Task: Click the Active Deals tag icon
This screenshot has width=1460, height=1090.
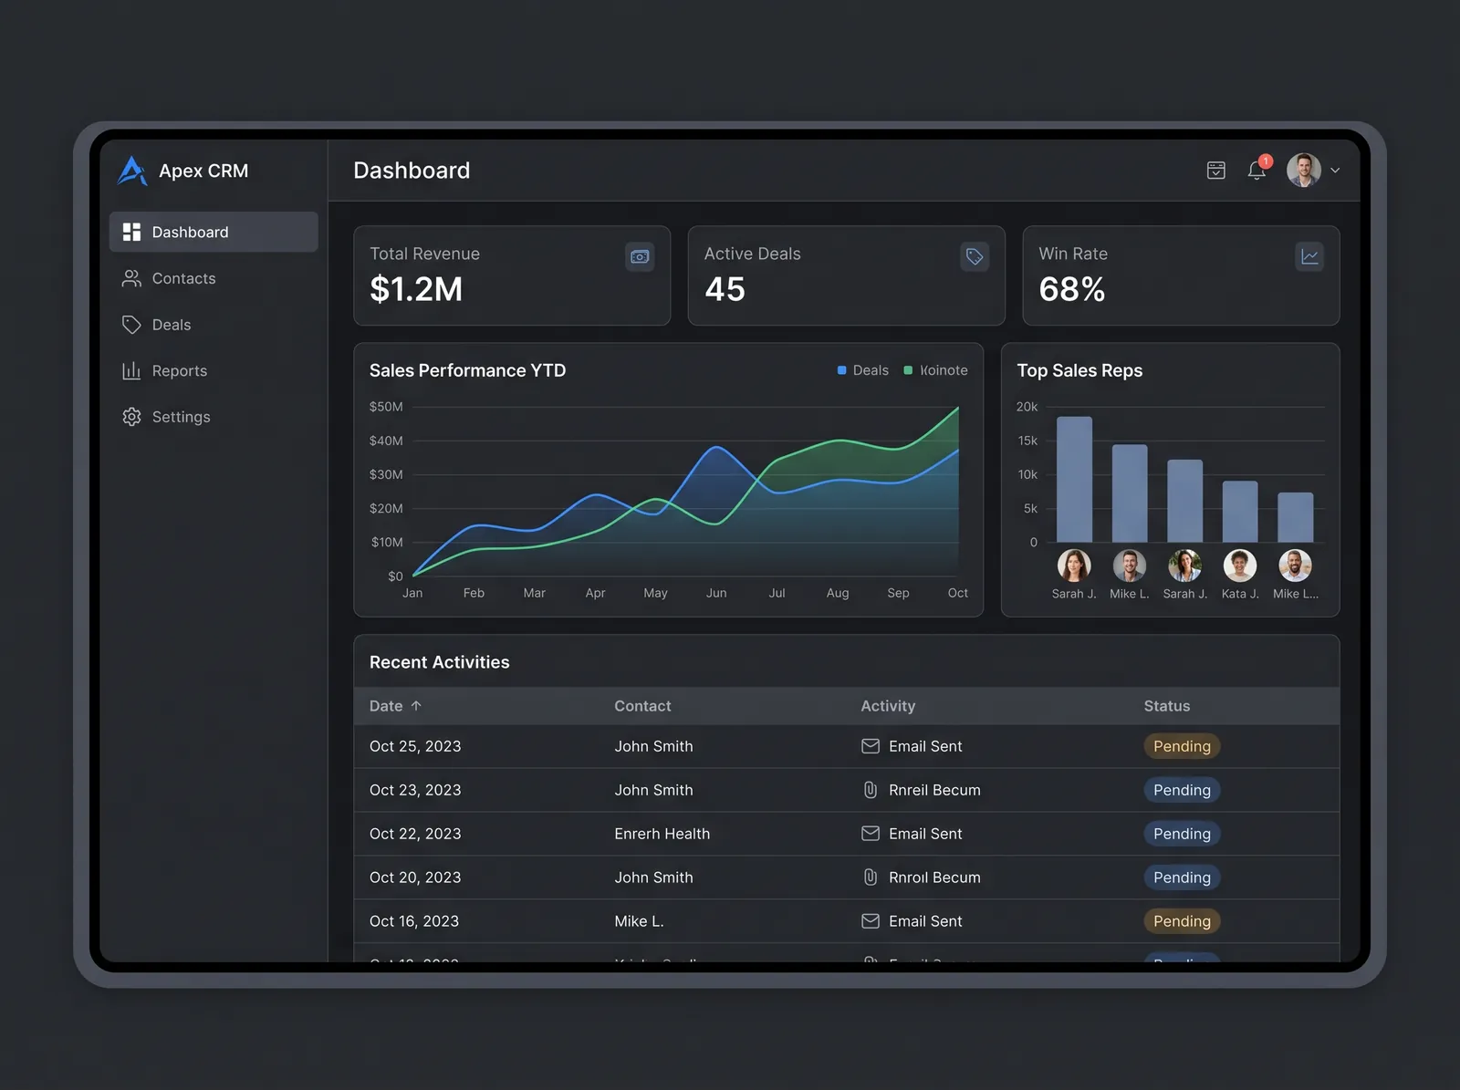Action: click(x=975, y=257)
